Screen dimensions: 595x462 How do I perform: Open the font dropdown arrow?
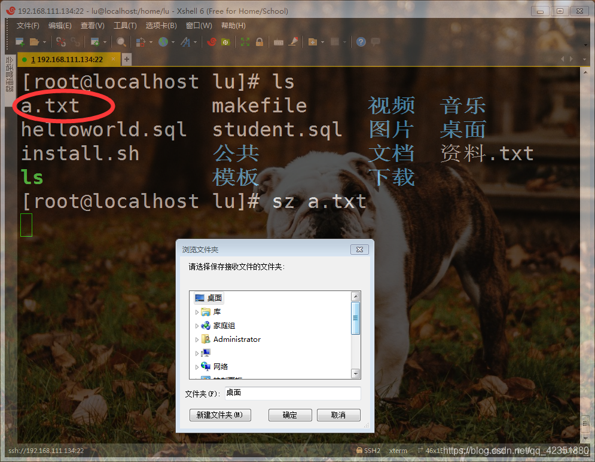tap(196, 42)
